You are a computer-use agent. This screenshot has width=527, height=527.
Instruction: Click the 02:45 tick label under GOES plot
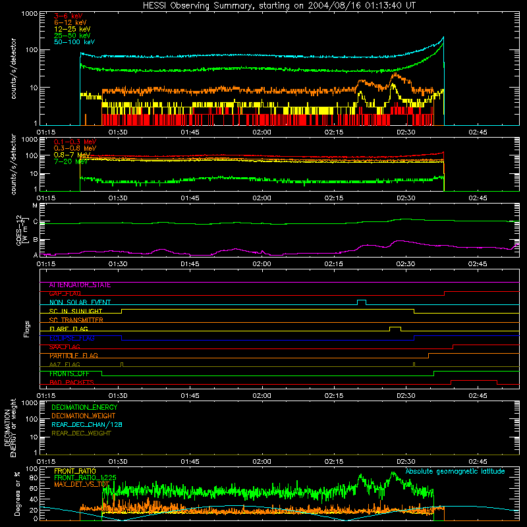pyautogui.click(x=478, y=264)
